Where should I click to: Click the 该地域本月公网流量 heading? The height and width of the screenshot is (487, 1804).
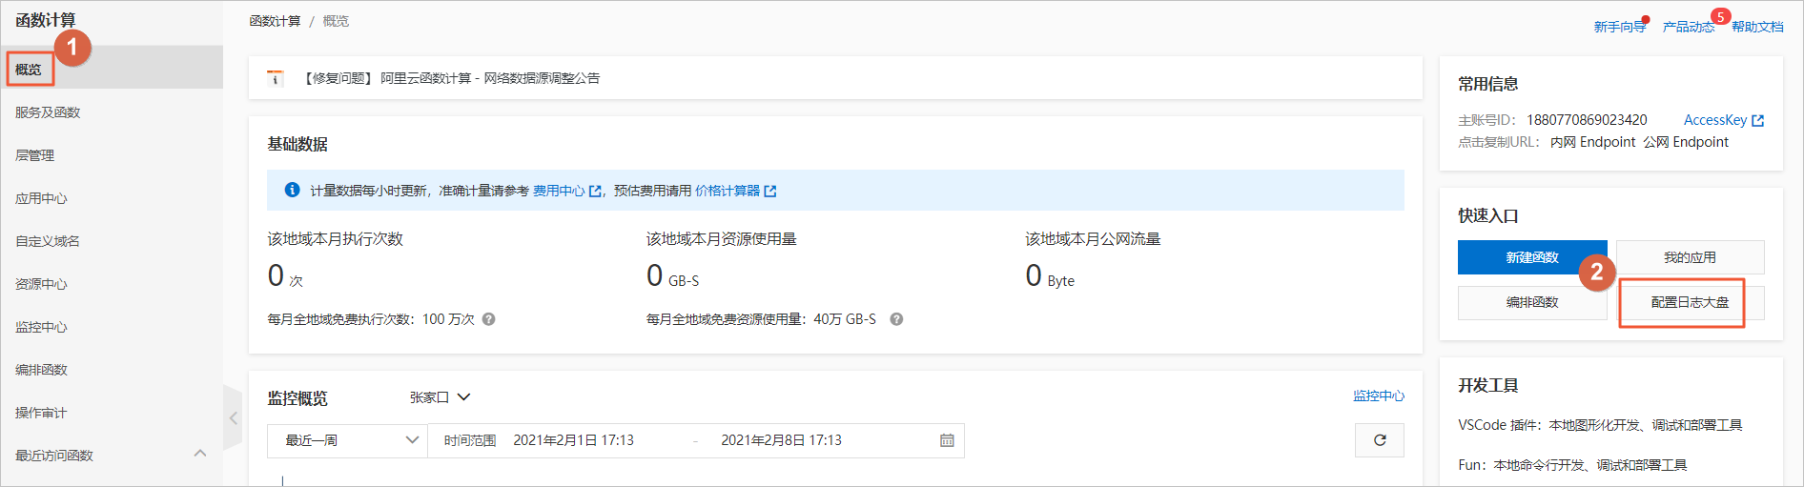tap(1093, 238)
